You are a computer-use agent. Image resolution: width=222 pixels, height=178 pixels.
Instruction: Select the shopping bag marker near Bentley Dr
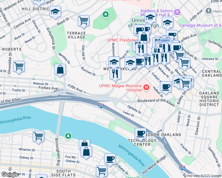60,70
